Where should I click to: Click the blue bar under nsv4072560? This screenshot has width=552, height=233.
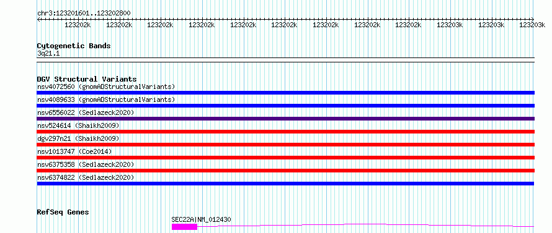pyautogui.click(x=285, y=93)
